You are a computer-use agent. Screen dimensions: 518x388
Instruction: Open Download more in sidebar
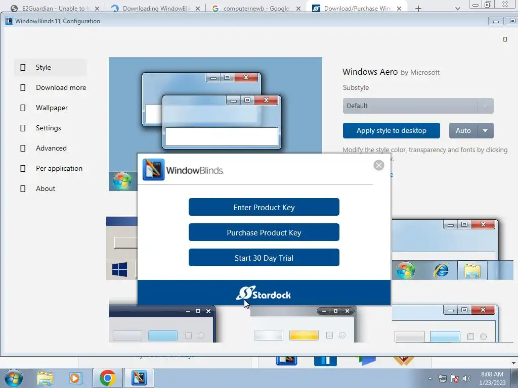point(51,87)
